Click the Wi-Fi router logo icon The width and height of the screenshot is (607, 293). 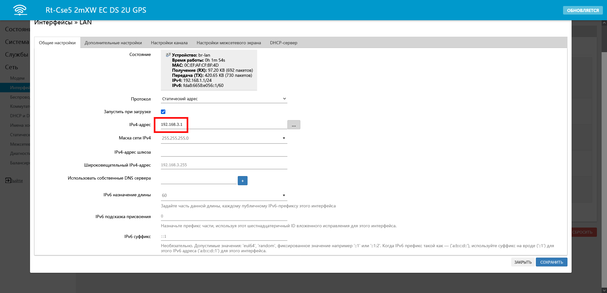pyautogui.click(x=20, y=10)
